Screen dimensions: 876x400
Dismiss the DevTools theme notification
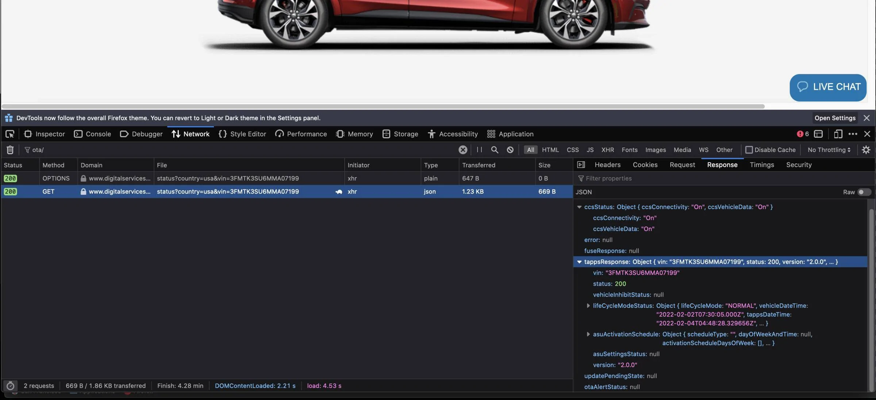click(867, 118)
